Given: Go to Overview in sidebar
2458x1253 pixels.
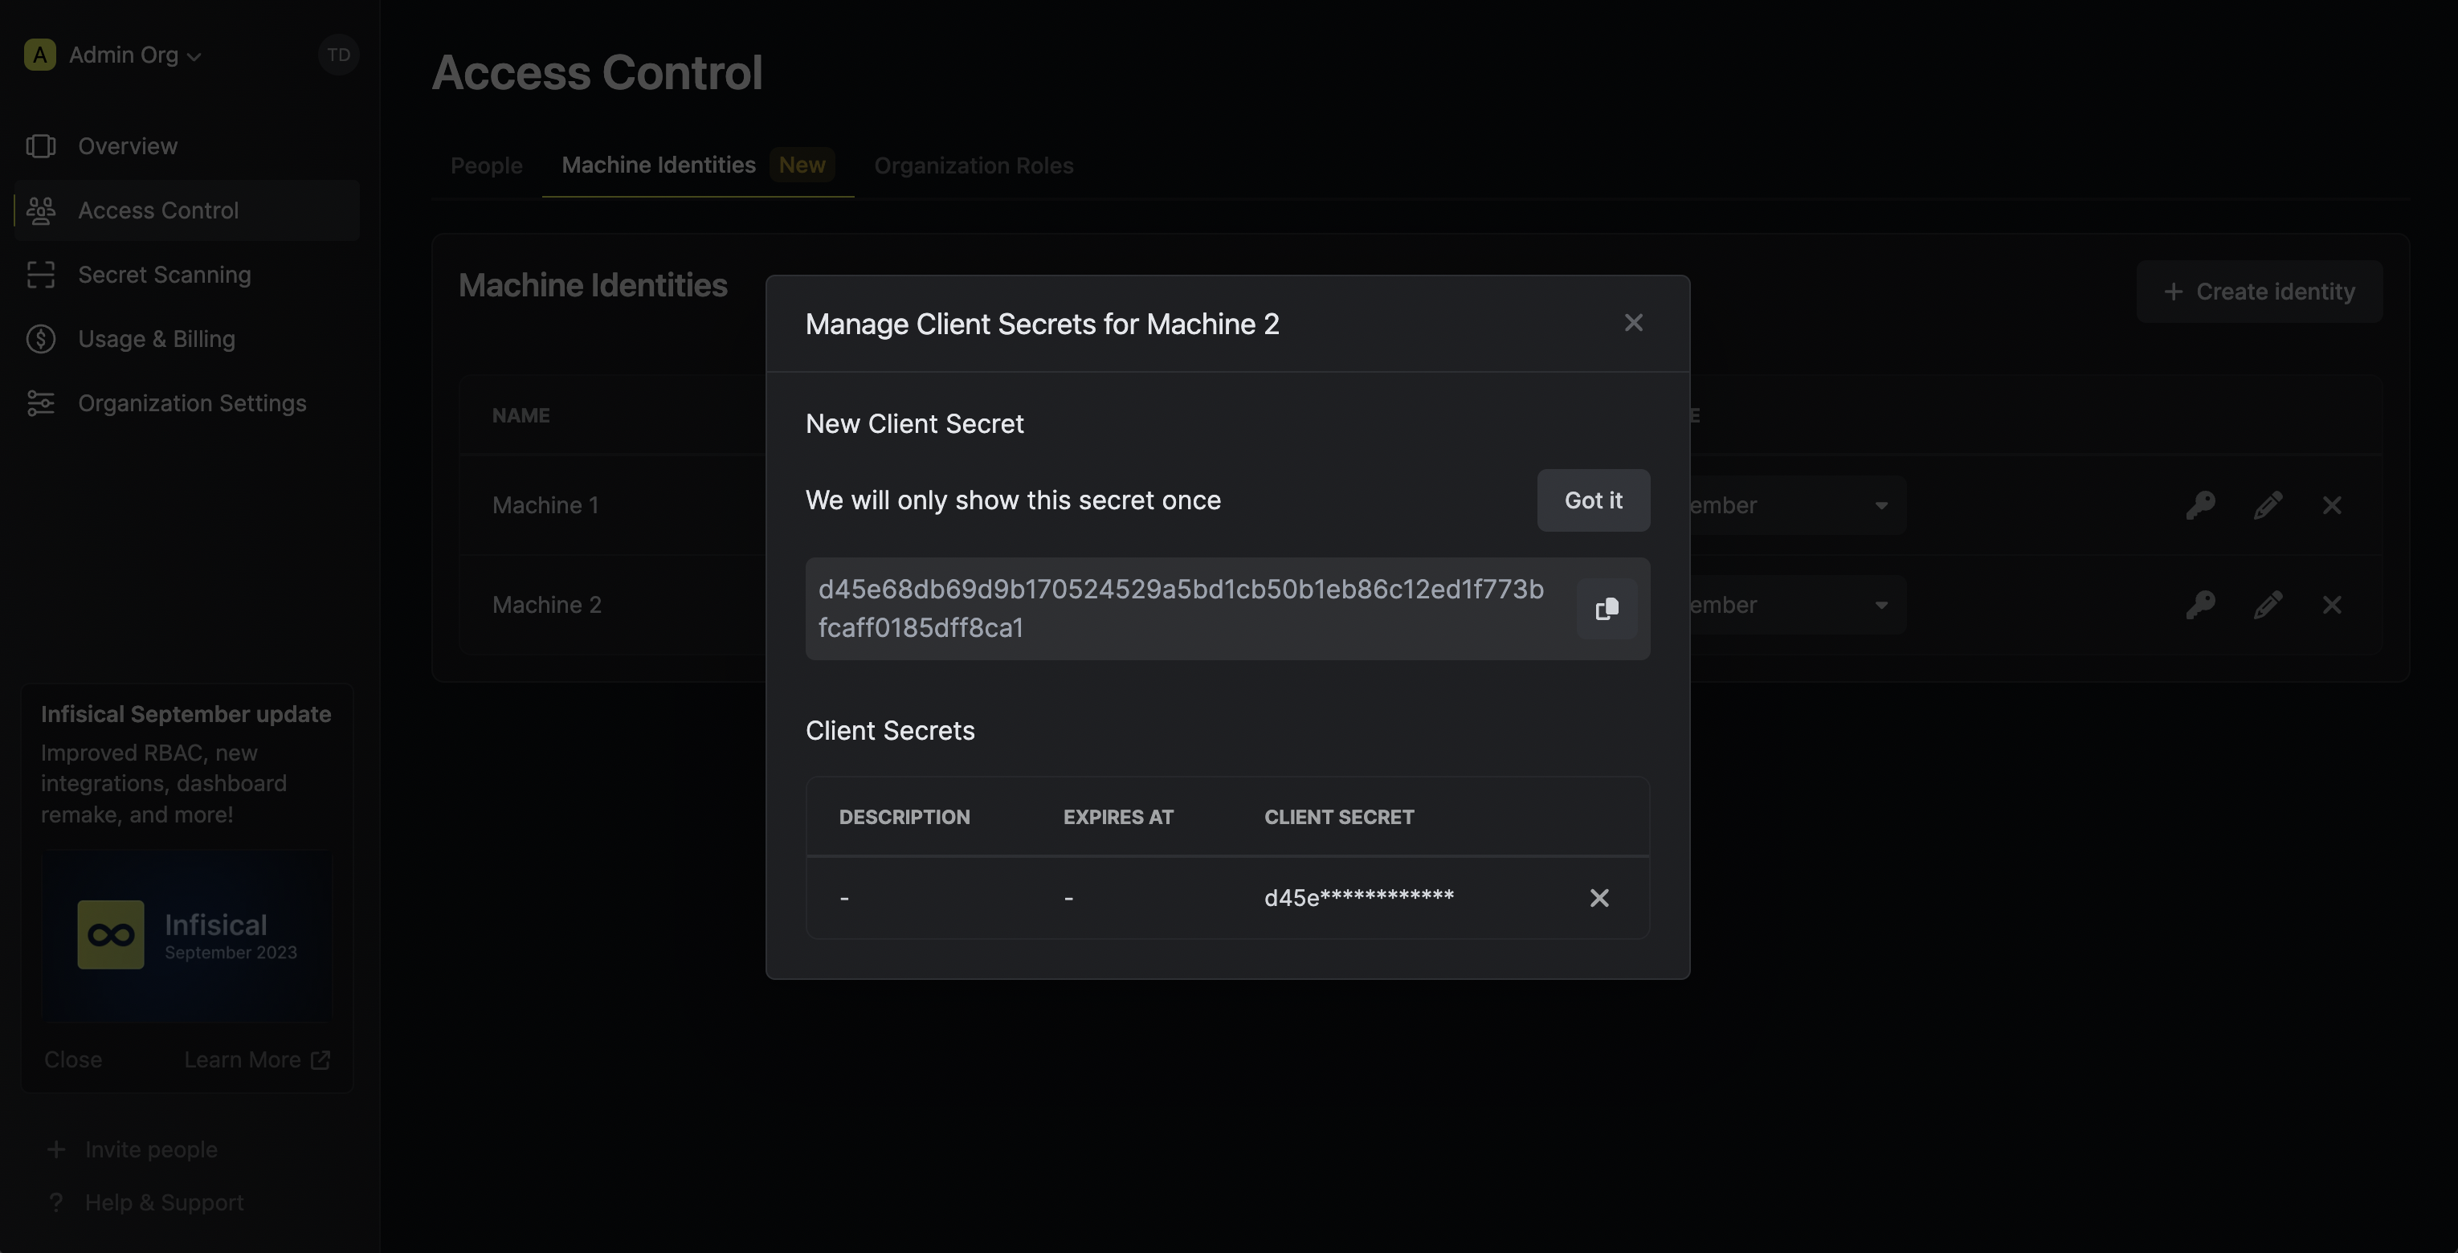Looking at the screenshot, I should tap(186, 146).
